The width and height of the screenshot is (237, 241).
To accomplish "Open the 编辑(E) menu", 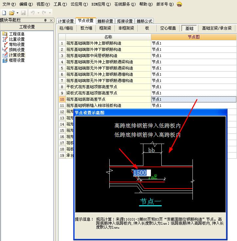I will [x=26, y=4].
